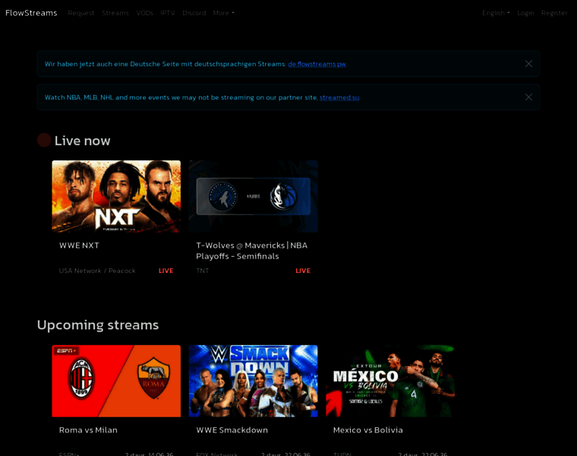Follow the streamed.su partner link
577x456 pixels.
tap(339, 97)
